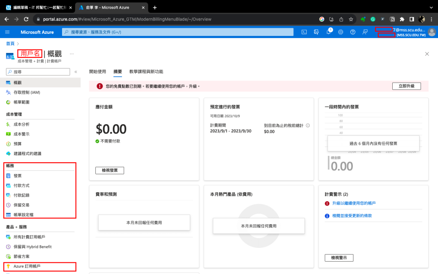Click the 首頁 breadcrumb link

[10, 44]
